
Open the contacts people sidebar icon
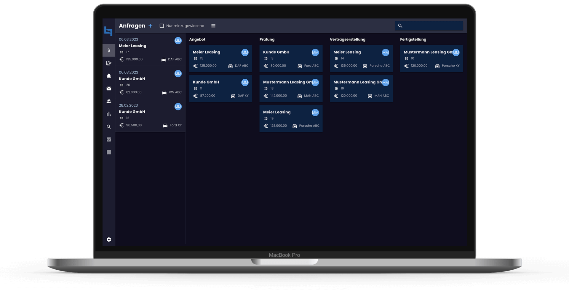pyautogui.click(x=109, y=101)
